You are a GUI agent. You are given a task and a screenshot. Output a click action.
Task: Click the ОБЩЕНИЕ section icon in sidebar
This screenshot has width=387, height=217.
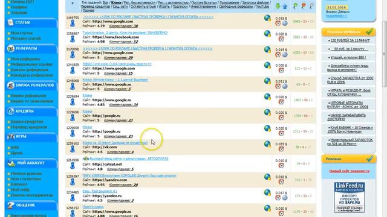pos(11,205)
